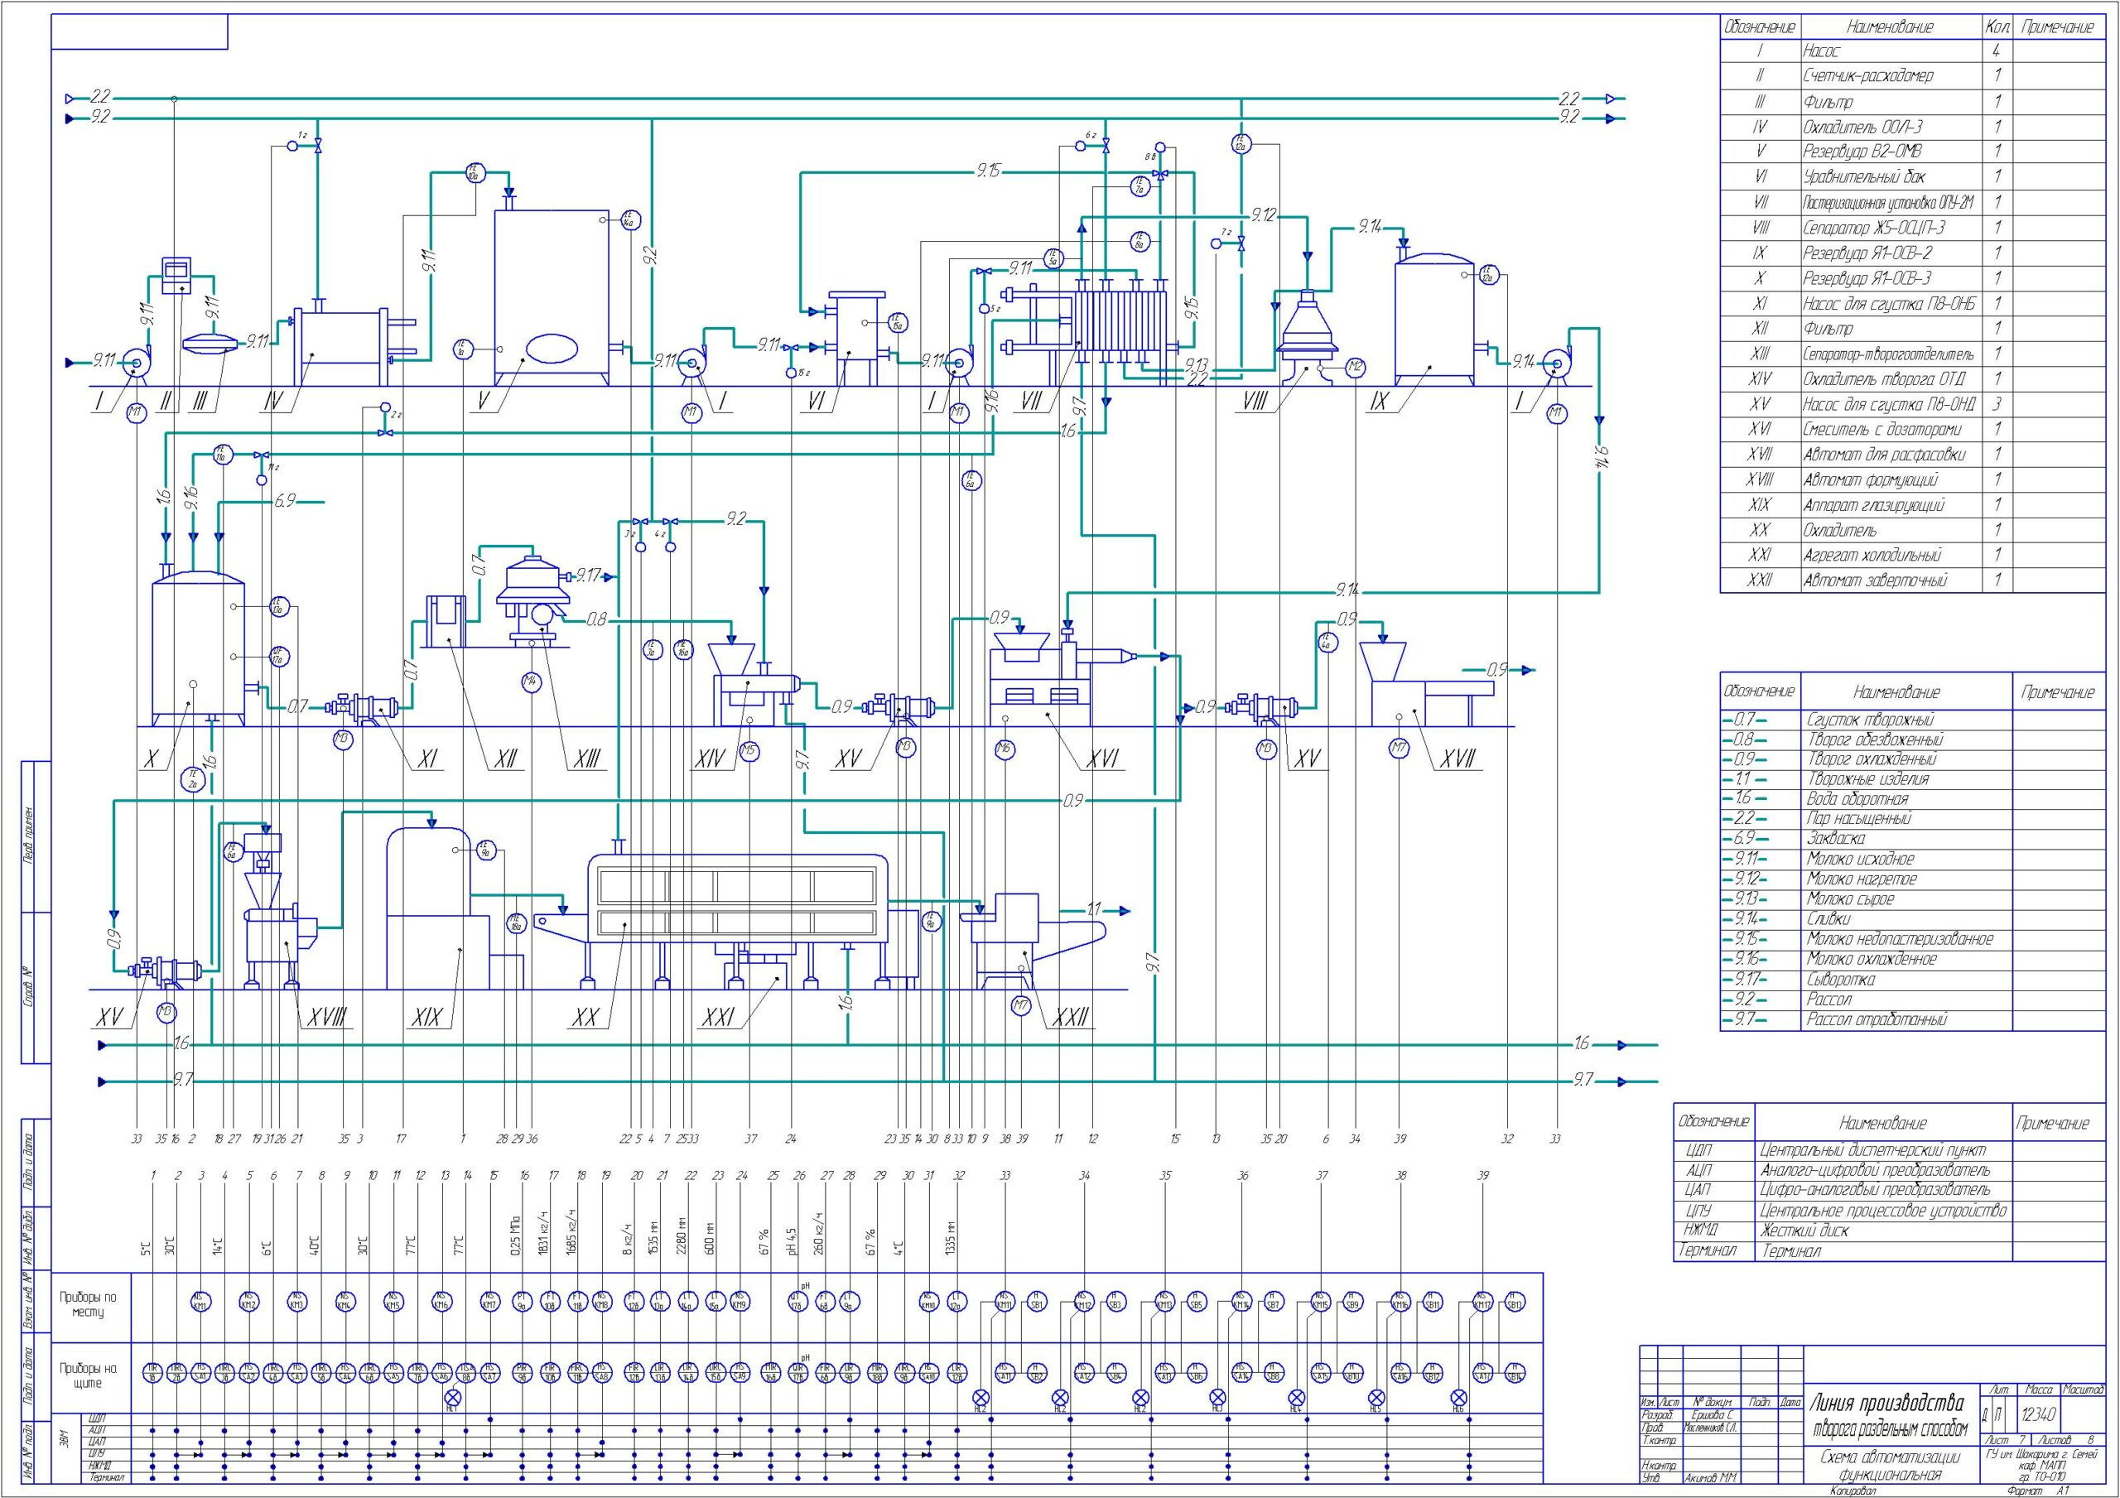Click 'Аналого-цифровой преобразователь' entry
The image size is (2120, 1498).
pyautogui.click(x=1876, y=1171)
